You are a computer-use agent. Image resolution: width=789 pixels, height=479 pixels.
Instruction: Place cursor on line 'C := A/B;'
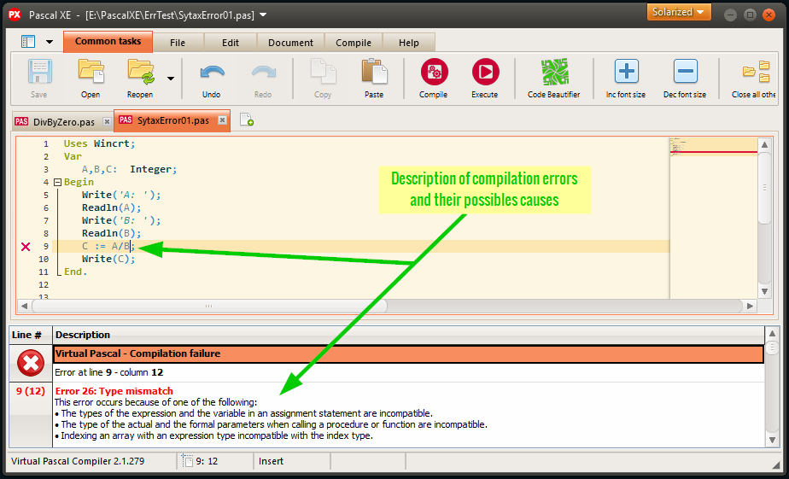point(108,246)
